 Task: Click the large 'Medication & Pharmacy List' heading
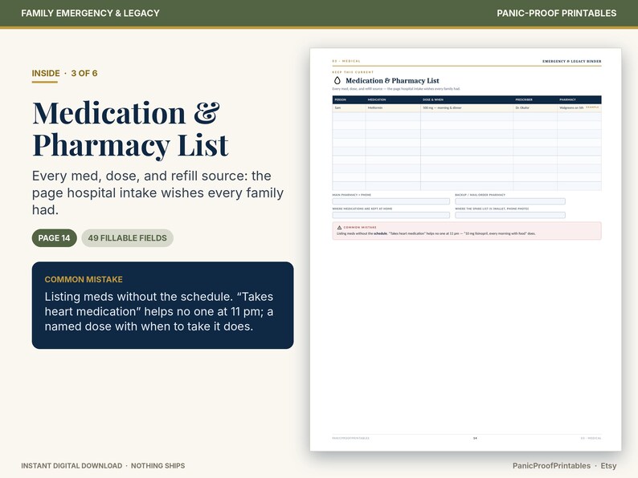[130, 129]
